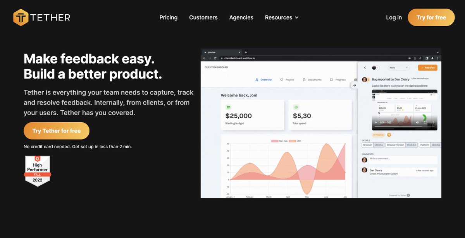Click Try Tether for free button
This screenshot has height=238, width=465.
pos(57,131)
